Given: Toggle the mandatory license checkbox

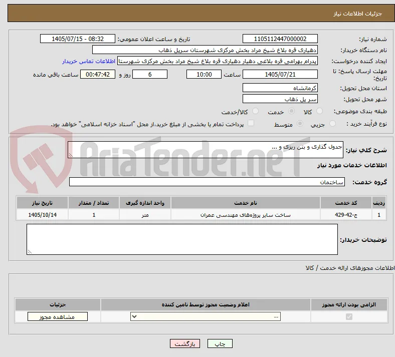Looking at the screenshot, I should (x=349, y=316).
